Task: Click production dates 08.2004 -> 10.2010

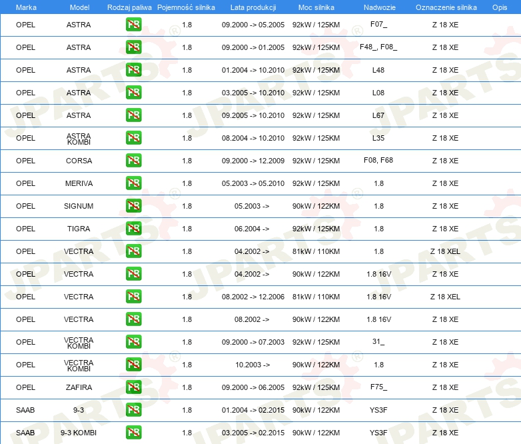Action: click(253, 138)
